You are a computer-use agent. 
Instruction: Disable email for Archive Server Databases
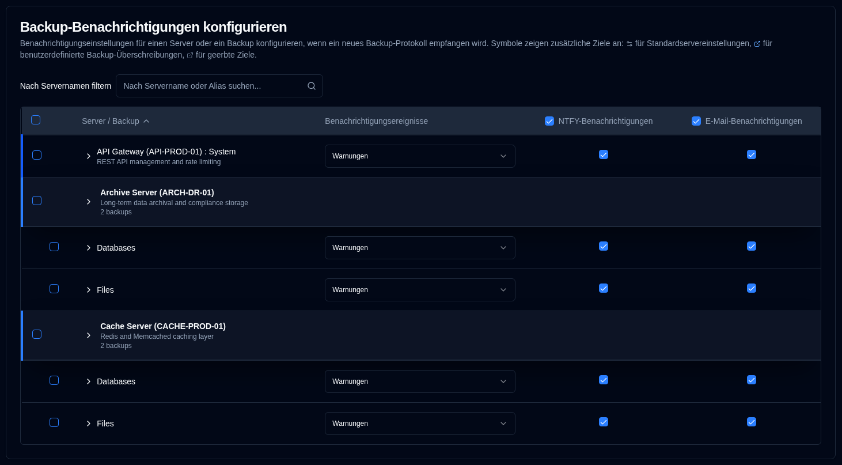[752, 246]
